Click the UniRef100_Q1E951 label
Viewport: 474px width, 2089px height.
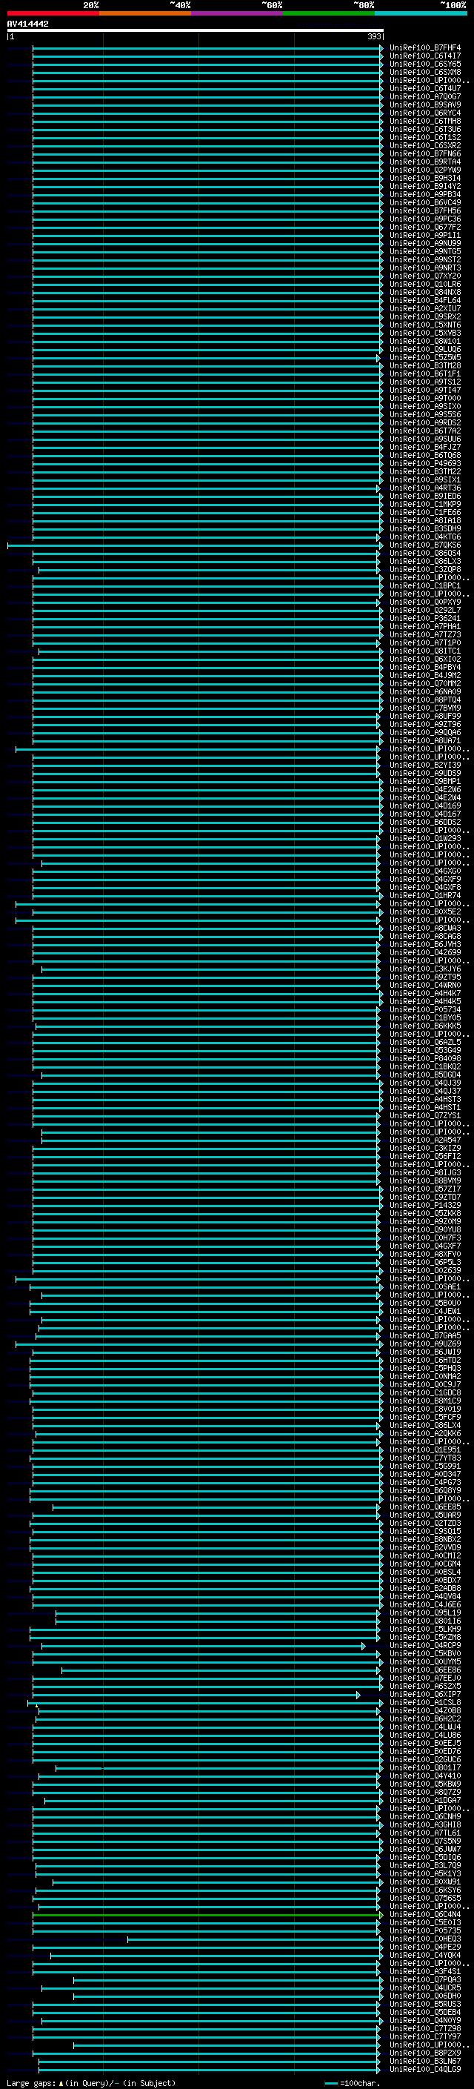coord(424,1449)
